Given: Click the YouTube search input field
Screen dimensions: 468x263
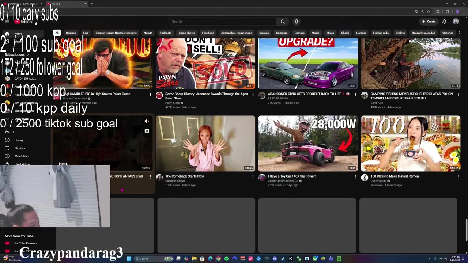Looking at the screenshot, I should click(x=223, y=22).
